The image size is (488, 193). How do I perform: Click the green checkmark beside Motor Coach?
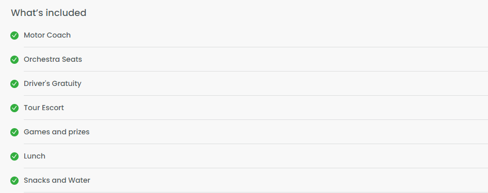pyautogui.click(x=14, y=36)
